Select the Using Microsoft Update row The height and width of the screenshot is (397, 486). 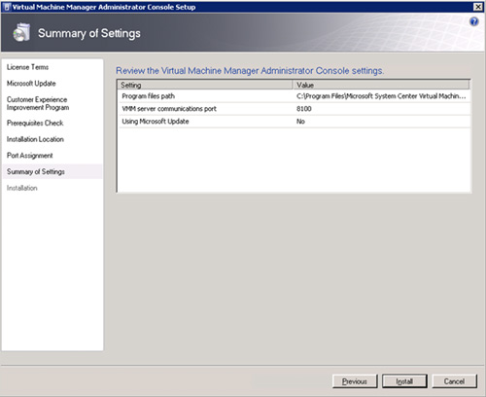(295, 122)
